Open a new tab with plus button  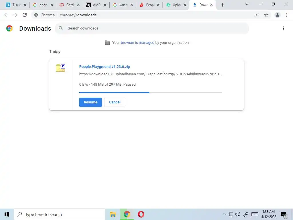222,5
